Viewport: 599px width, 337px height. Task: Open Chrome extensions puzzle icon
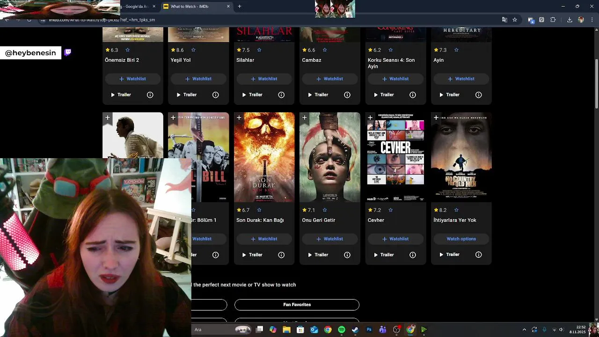(553, 20)
